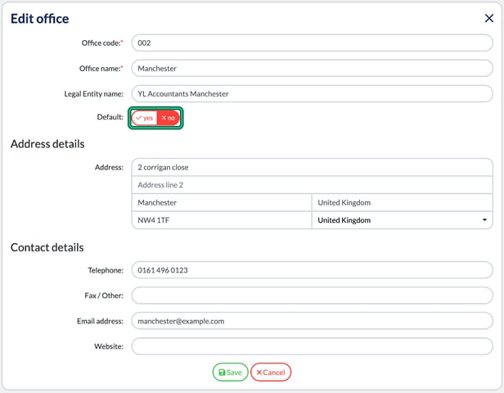
Task: Click the Telephone field 0161 496 0123
Action: point(312,270)
